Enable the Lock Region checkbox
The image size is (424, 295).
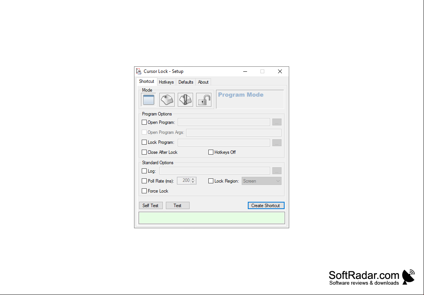tap(211, 181)
